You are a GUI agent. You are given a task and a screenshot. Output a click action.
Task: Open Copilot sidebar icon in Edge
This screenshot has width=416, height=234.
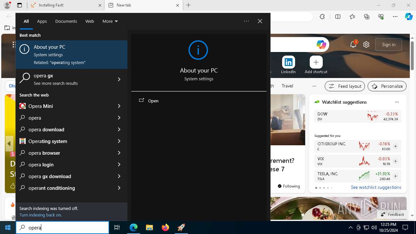point(409,17)
